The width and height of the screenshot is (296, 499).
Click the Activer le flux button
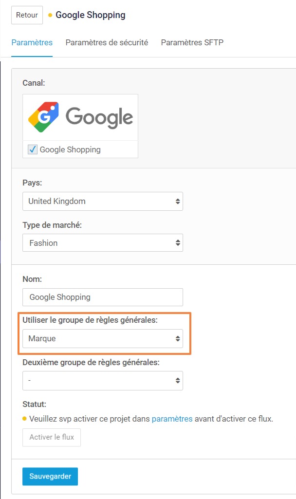coord(52,437)
